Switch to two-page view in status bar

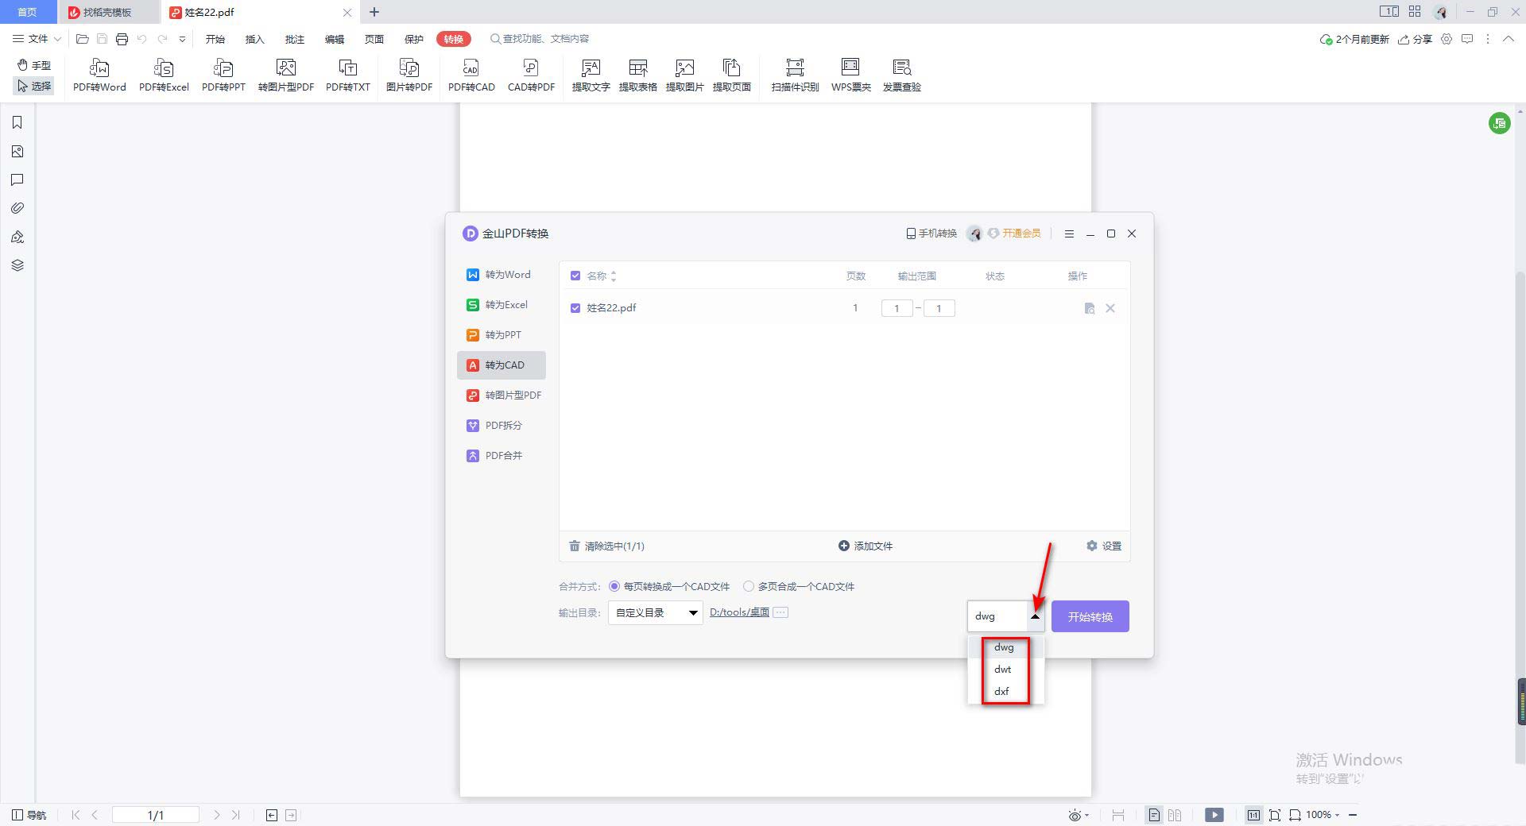(x=1175, y=815)
